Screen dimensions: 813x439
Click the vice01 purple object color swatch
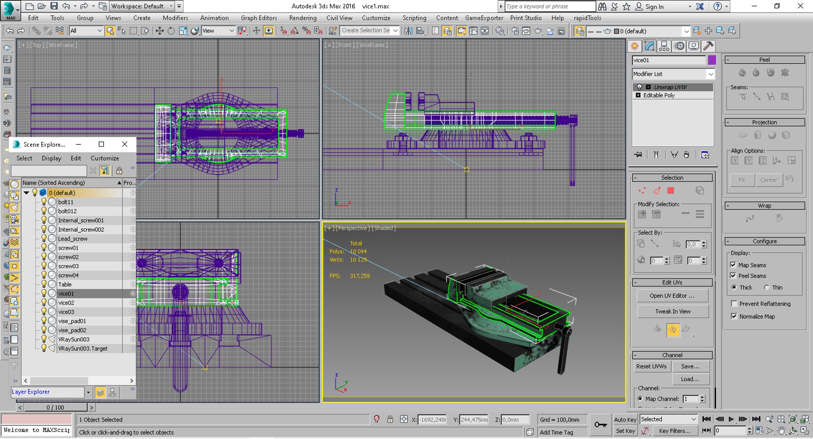click(712, 60)
